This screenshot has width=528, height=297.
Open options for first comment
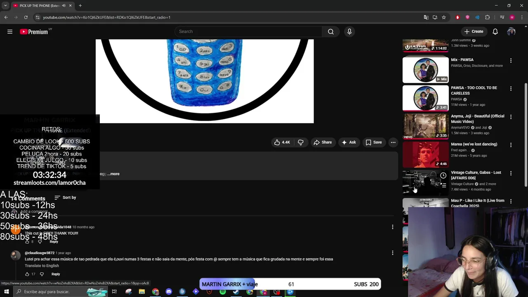[393, 227]
